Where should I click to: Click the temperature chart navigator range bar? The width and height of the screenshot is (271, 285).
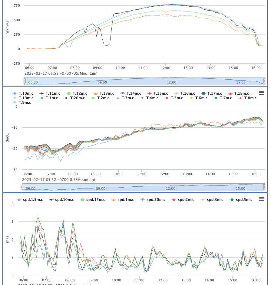tap(143, 187)
